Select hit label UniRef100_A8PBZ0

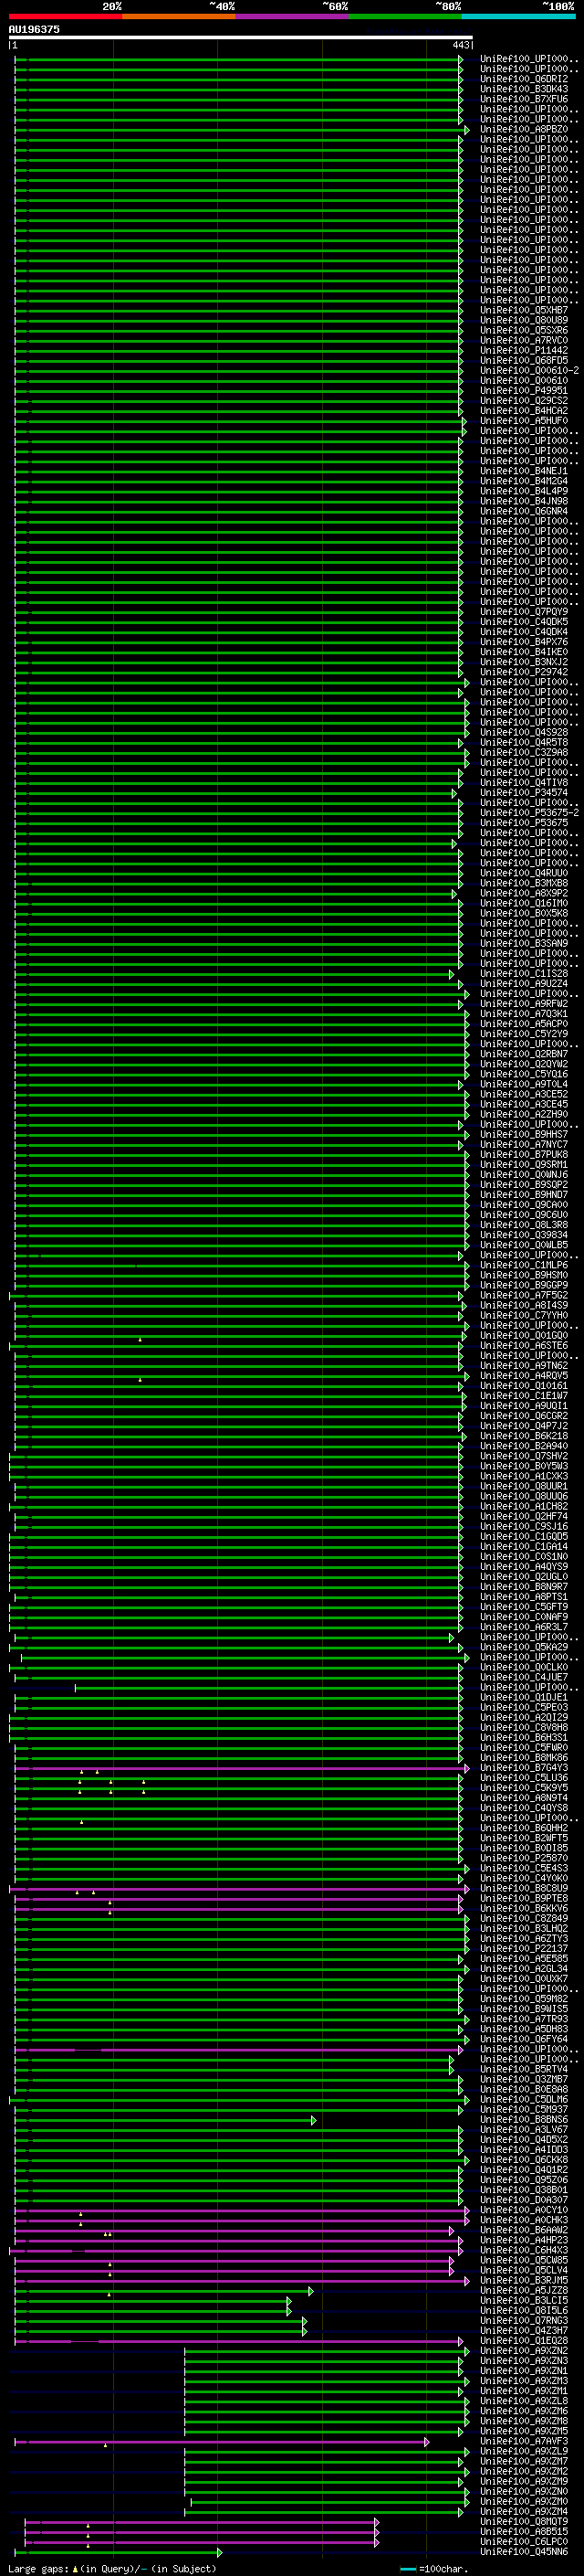[x=524, y=129]
